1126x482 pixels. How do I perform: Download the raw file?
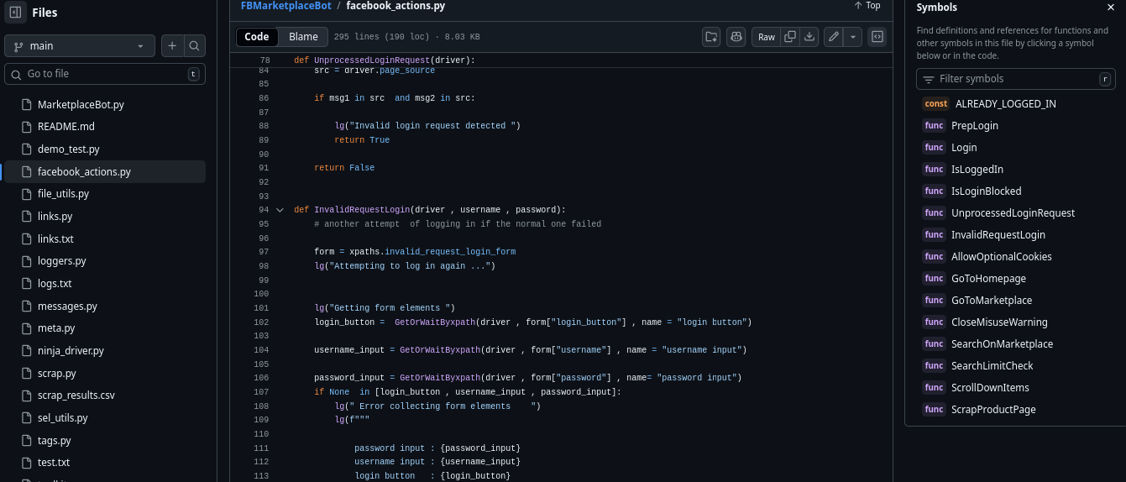[809, 37]
